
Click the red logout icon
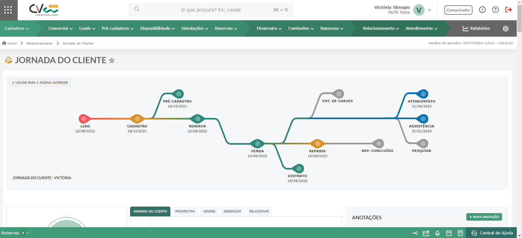(x=509, y=10)
